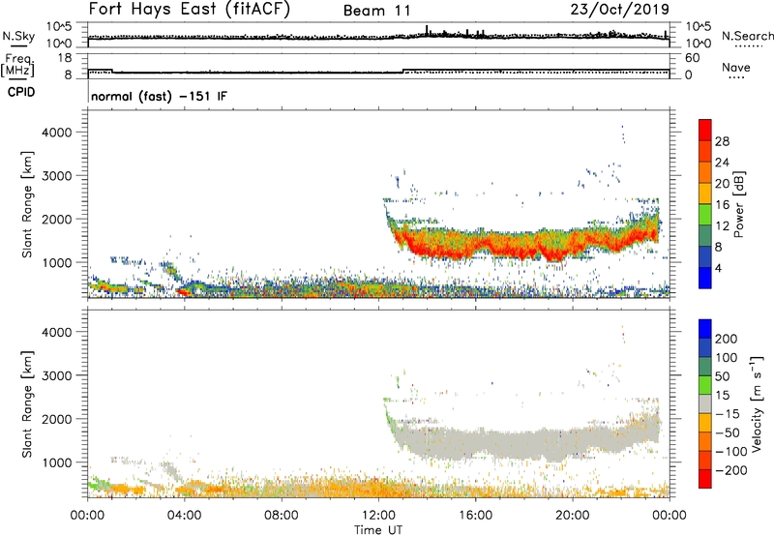This screenshot has height=536, width=774.
Task: Click the '20:00' time axis tick label
Action: coord(573,516)
